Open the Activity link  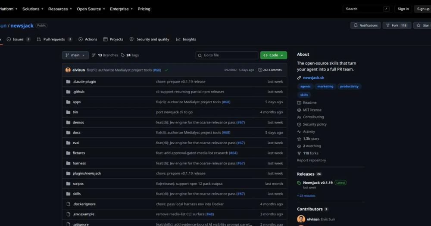coord(306,132)
